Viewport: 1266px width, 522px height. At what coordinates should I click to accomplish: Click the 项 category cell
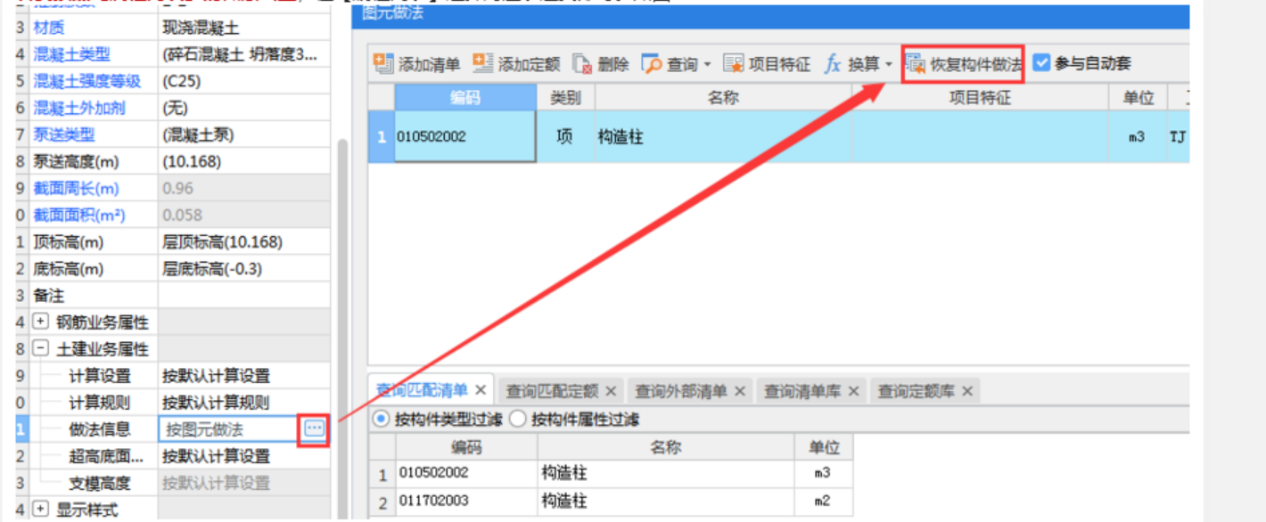pos(565,137)
